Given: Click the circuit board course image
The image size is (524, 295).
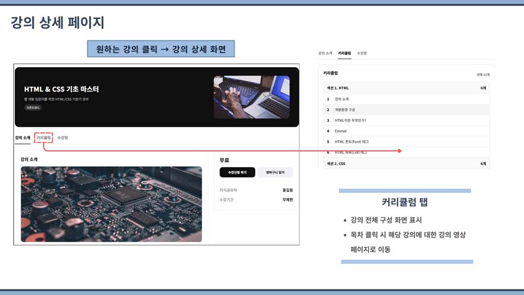Looking at the screenshot, I should coord(111,204).
